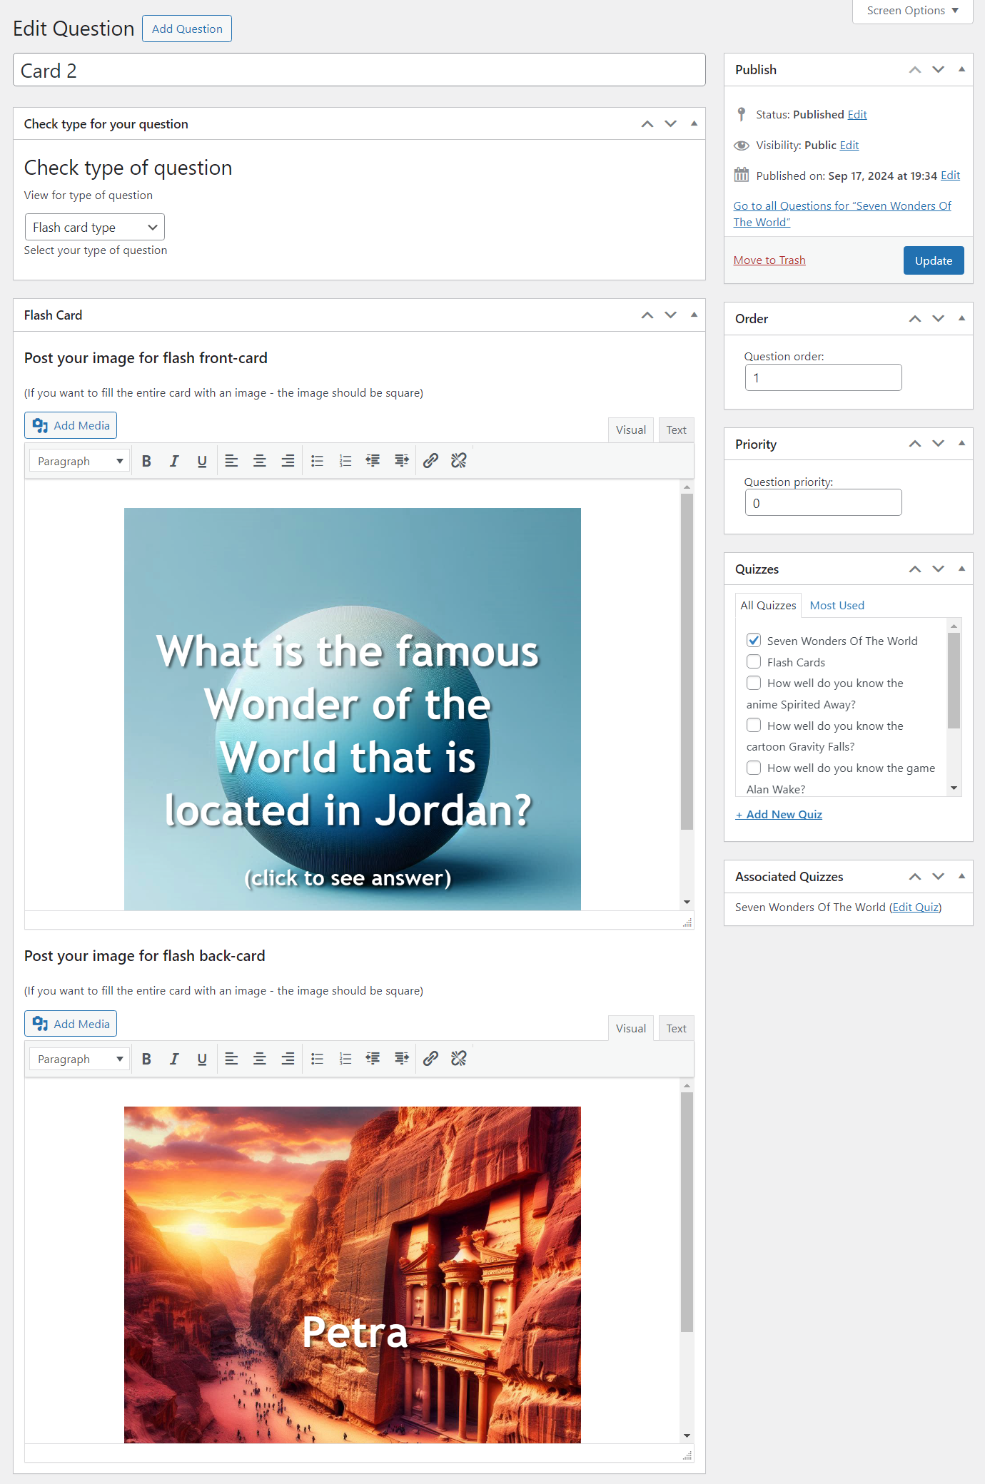Add bulleted list in front-card editor
985x1484 pixels.
point(318,461)
